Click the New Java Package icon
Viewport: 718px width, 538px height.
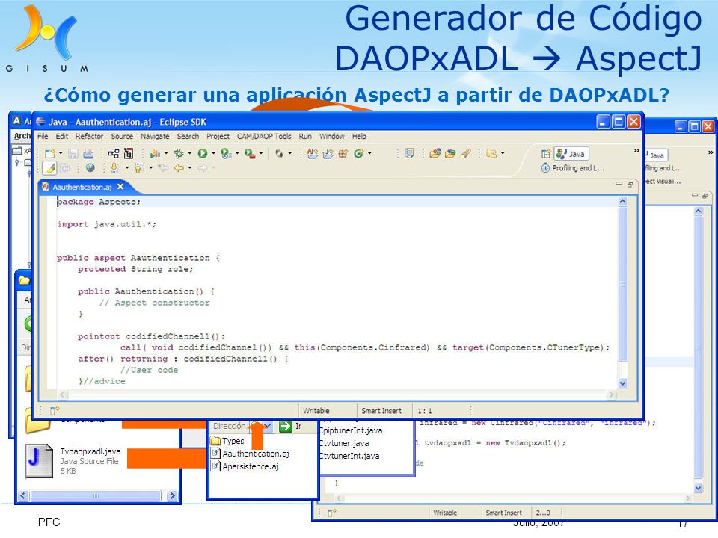tap(343, 154)
